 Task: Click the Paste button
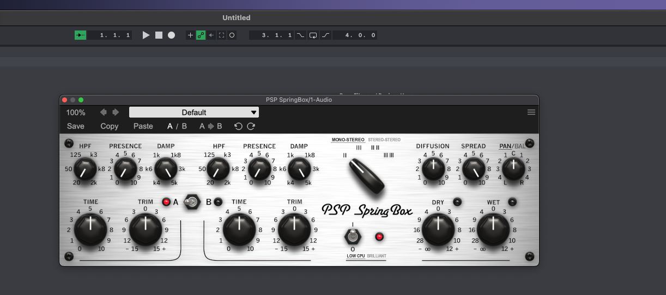coord(143,126)
